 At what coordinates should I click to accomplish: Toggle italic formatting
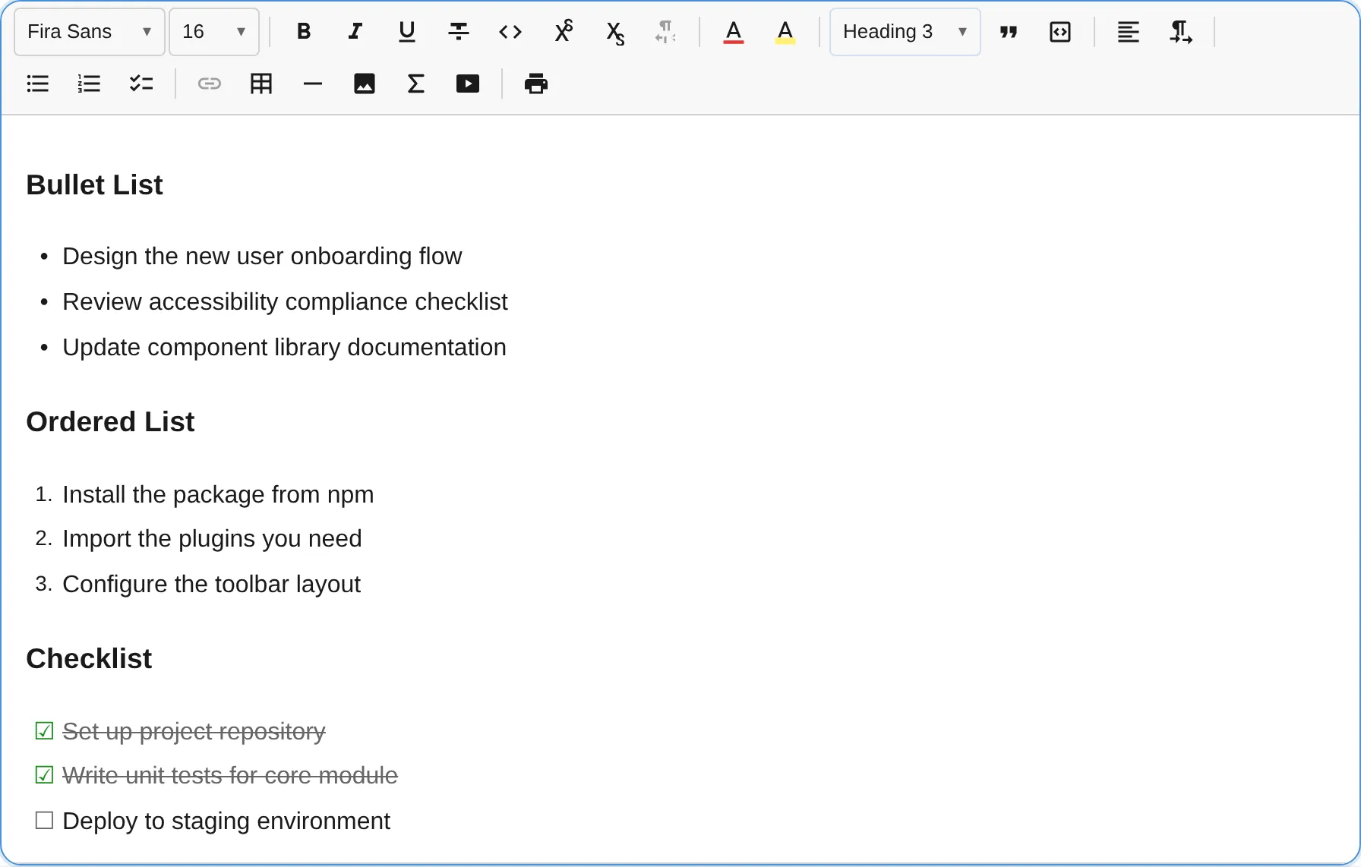355,32
